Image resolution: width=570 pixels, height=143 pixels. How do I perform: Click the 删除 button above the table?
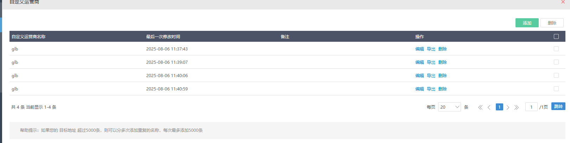pyautogui.click(x=552, y=23)
